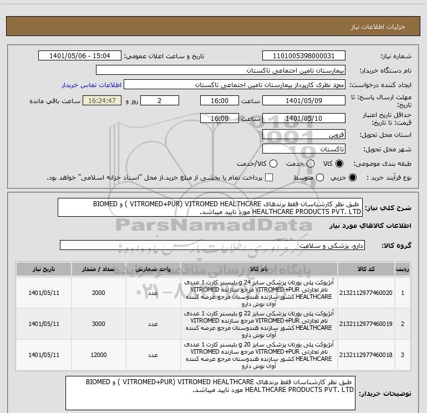Select the کالا/خدمت radio button
427x413 pixels.
tap(273, 164)
